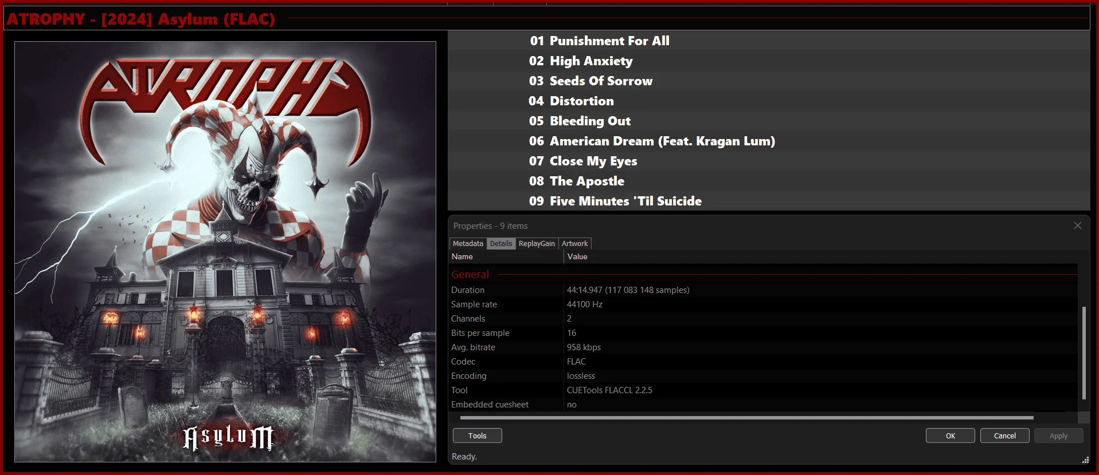Click the Encoding value lossless

(x=581, y=376)
